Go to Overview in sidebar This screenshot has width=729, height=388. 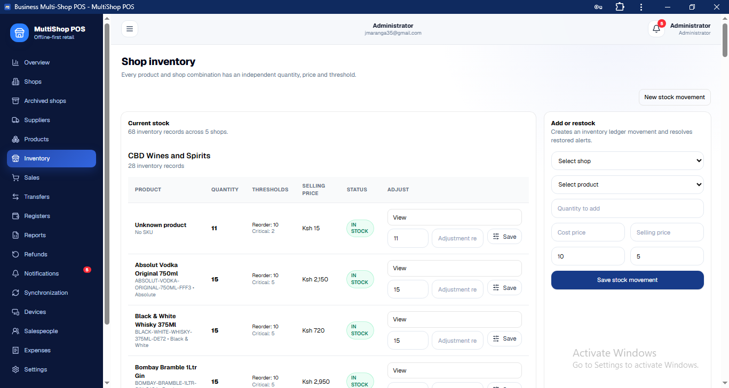tap(51, 62)
